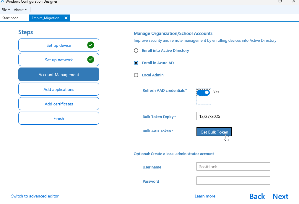Close the Empire_Migration tab with its X

[x=66, y=18]
